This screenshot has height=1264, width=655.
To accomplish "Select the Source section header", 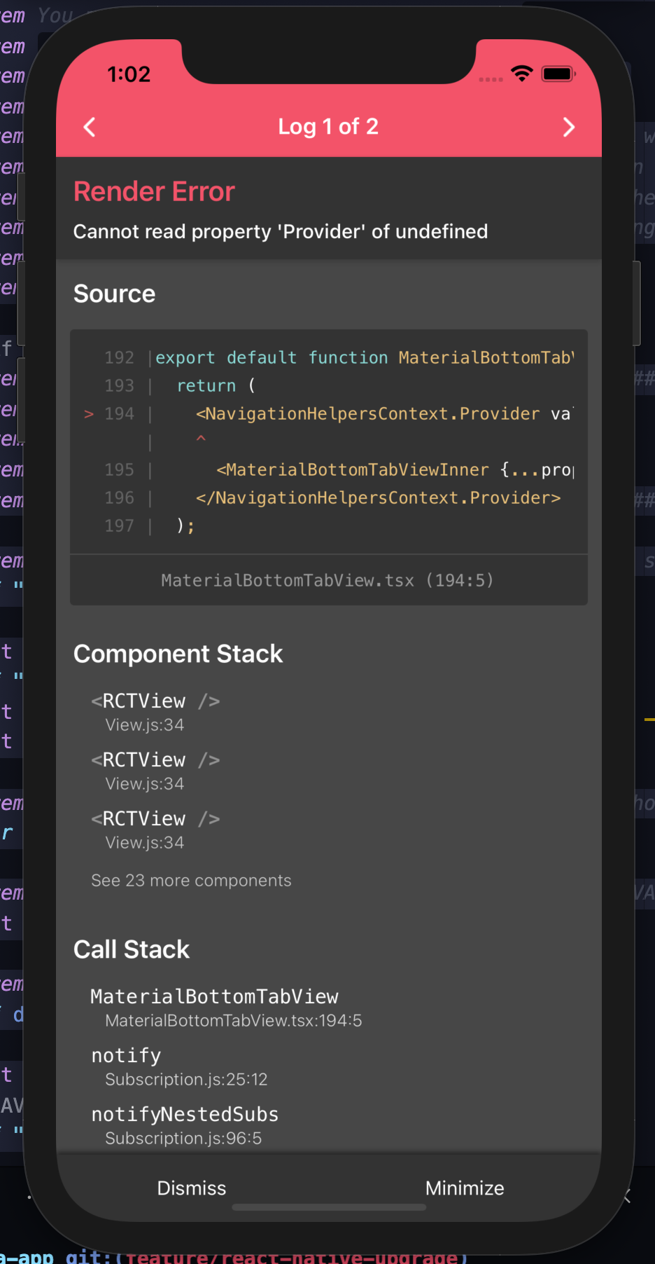I will coord(114,294).
